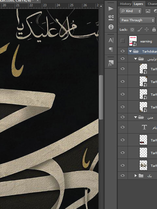Hide layer with bottom-left ornament thumbnail
The width and height of the screenshot is (157, 209).
pos(123,107)
